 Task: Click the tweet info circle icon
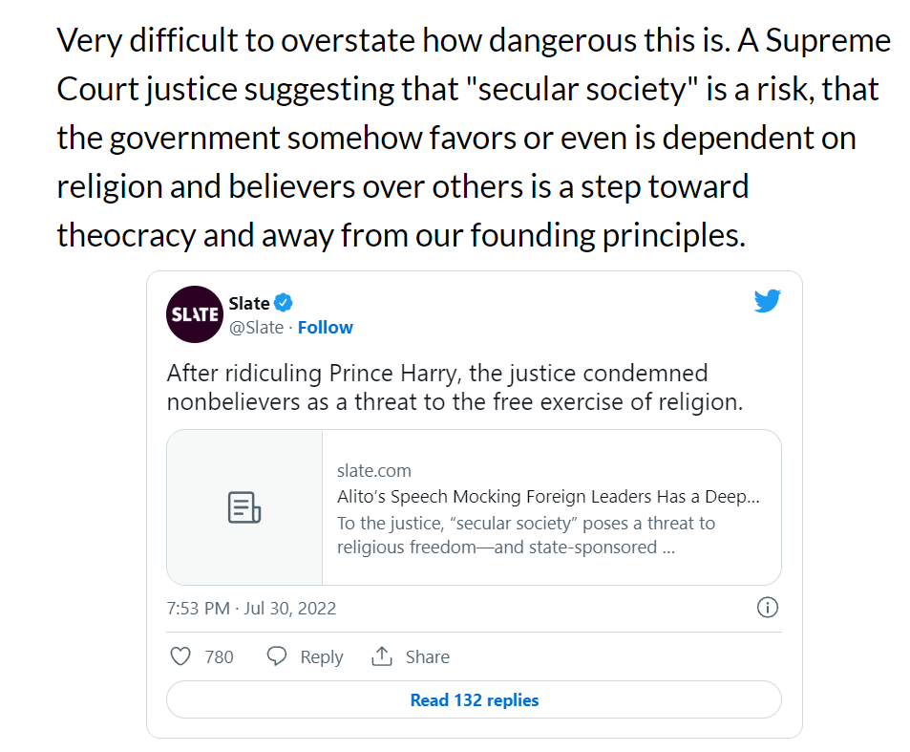tap(767, 608)
